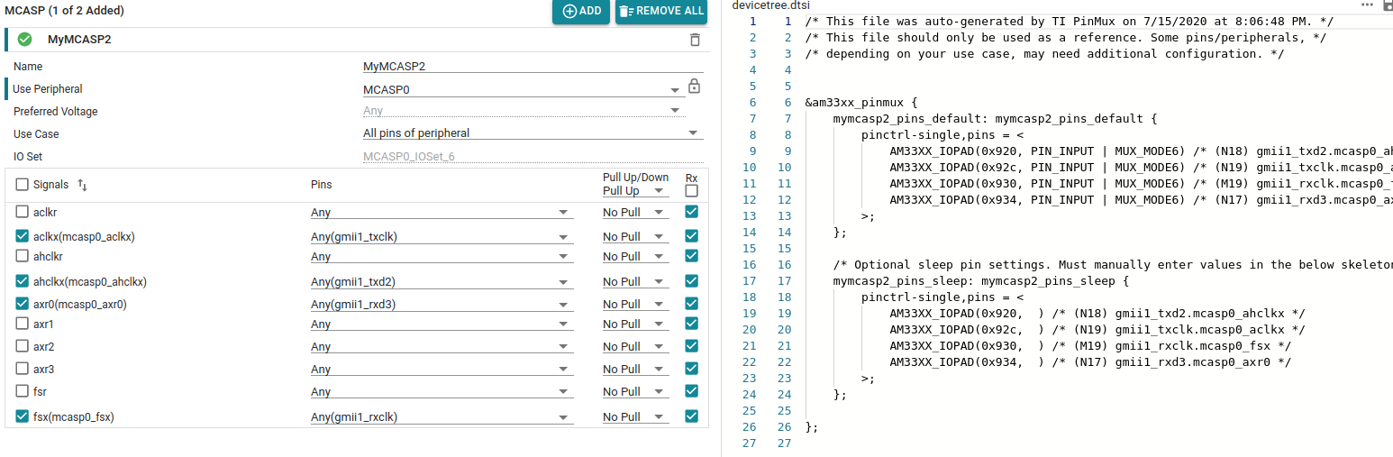Viewport: 1393px width, 457px height.
Task: Disable the Rx checkbox for axr0 row
Action: pyautogui.click(x=691, y=304)
